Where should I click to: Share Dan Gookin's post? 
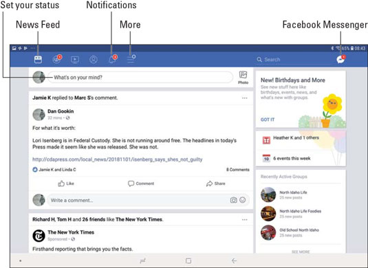point(216,183)
